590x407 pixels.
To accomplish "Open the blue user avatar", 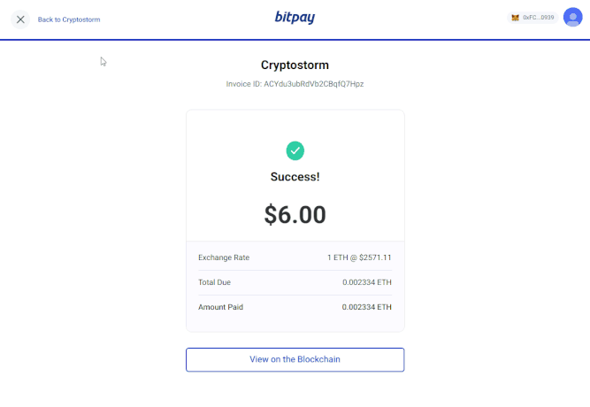I will tap(572, 18).
